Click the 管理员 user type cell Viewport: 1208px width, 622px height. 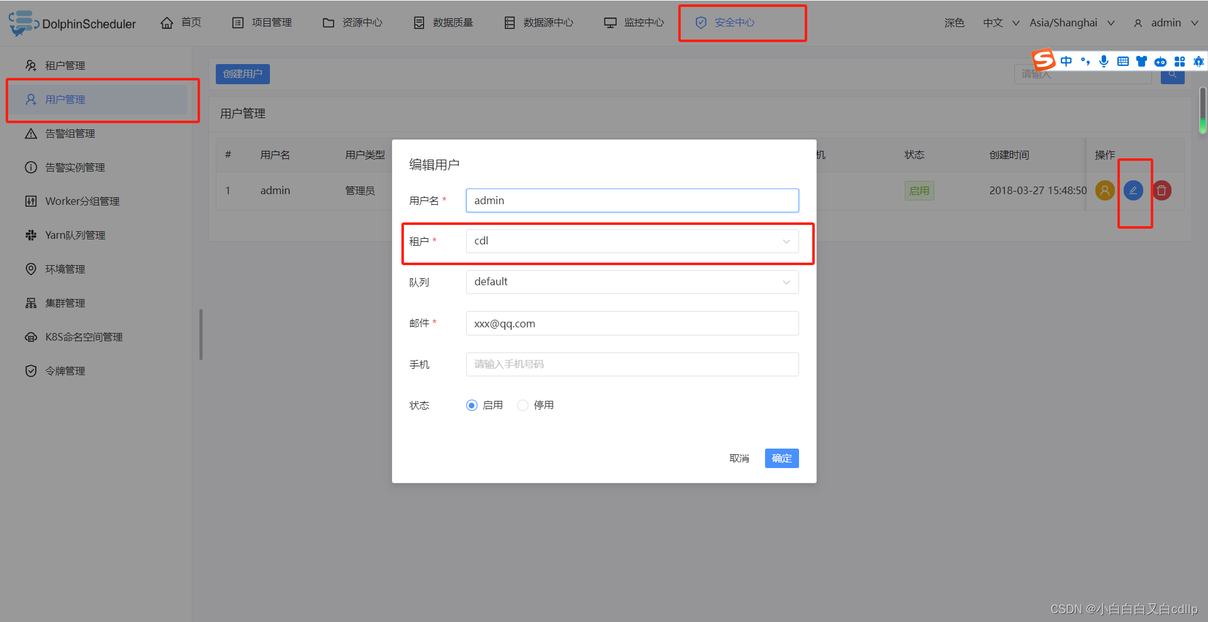[x=360, y=190]
